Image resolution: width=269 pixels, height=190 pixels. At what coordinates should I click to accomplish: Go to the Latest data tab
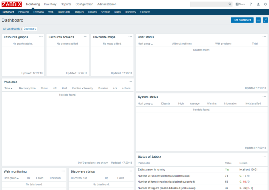64,12
